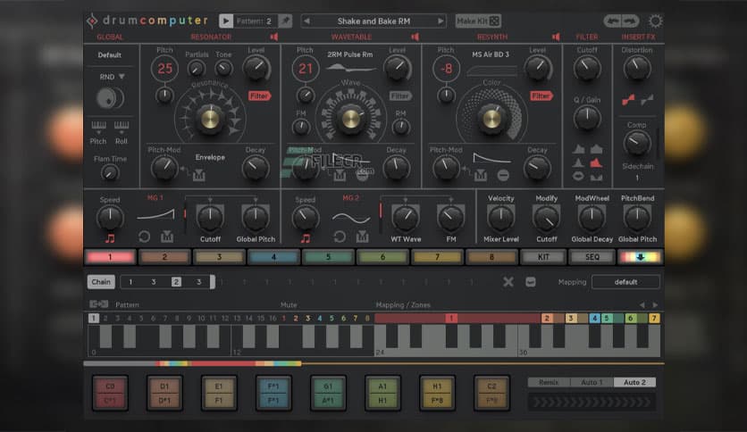
Task: Toggle the Wavetable Filter routing button
Action: coord(400,96)
